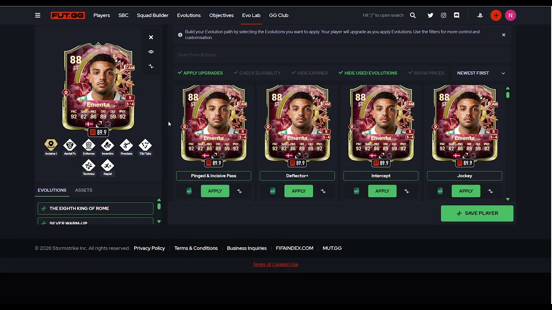Image resolution: width=552 pixels, height=310 pixels.
Task: Dismiss the info banner
Action: (x=503, y=35)
